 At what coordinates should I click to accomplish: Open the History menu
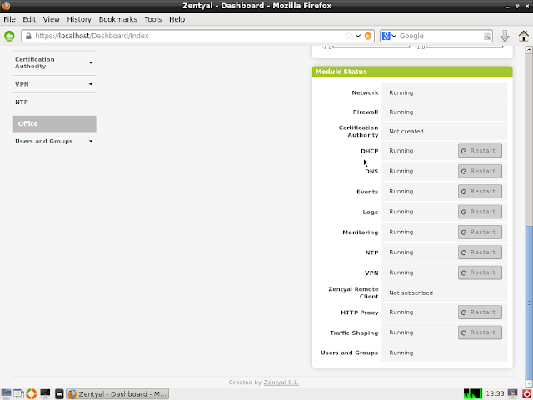(x=79, y=19)
